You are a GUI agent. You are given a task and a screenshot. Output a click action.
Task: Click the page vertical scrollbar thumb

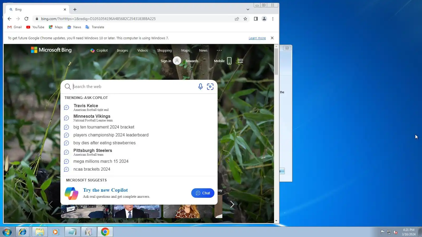276,62
